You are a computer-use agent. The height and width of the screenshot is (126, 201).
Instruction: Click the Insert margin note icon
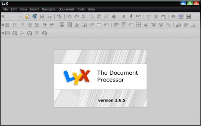[x=124, y=25]
